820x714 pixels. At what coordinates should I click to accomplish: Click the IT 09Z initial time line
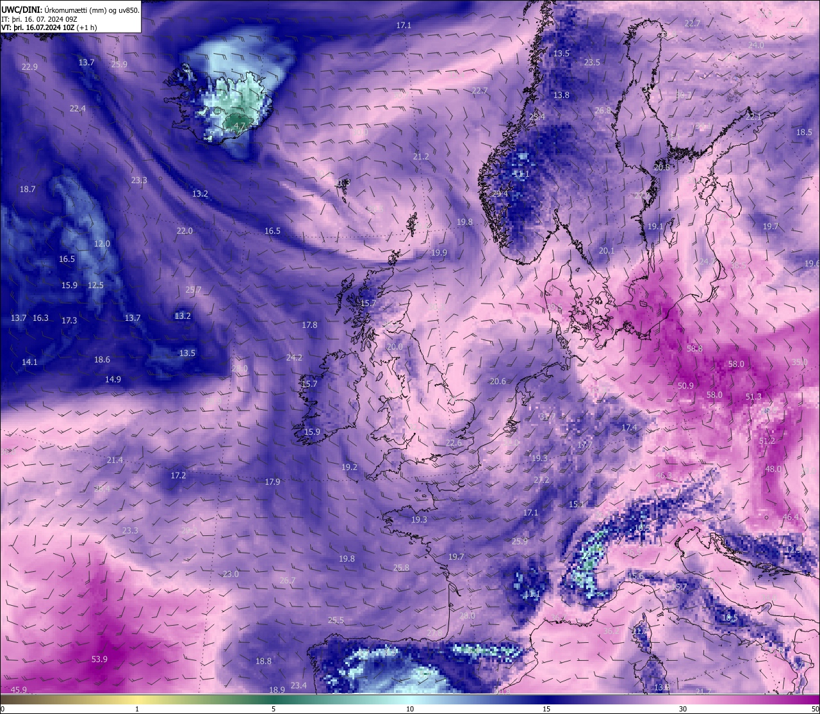click(40, 19)
